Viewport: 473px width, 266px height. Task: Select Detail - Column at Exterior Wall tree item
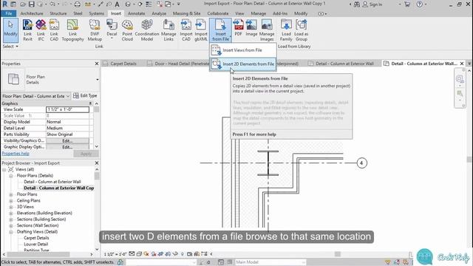[x=52, y=182]
